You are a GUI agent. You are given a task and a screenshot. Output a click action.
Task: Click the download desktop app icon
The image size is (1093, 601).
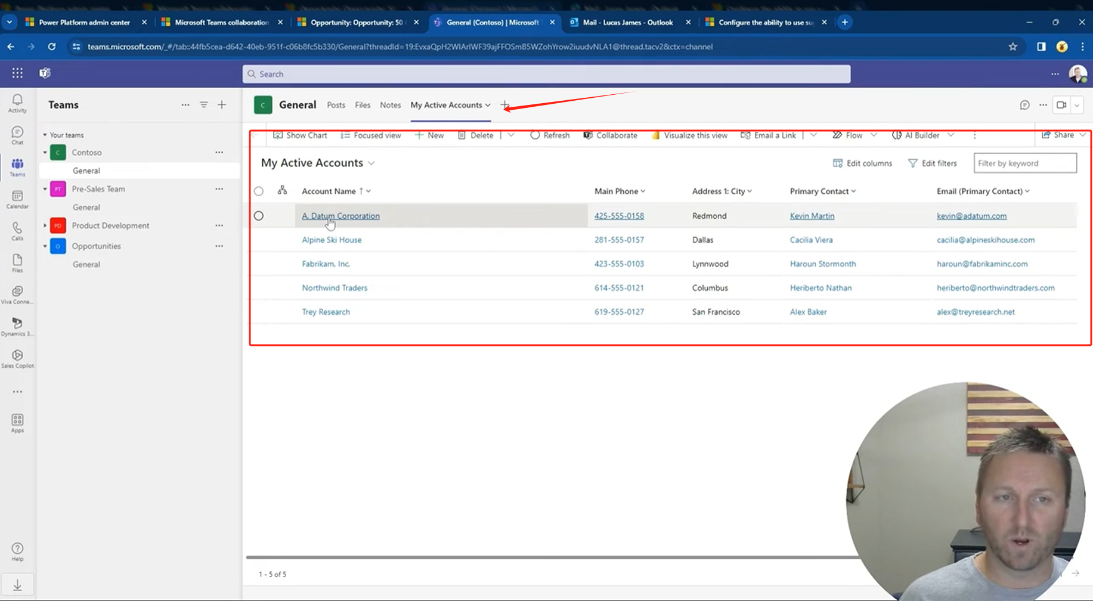[x=17, y=585]
